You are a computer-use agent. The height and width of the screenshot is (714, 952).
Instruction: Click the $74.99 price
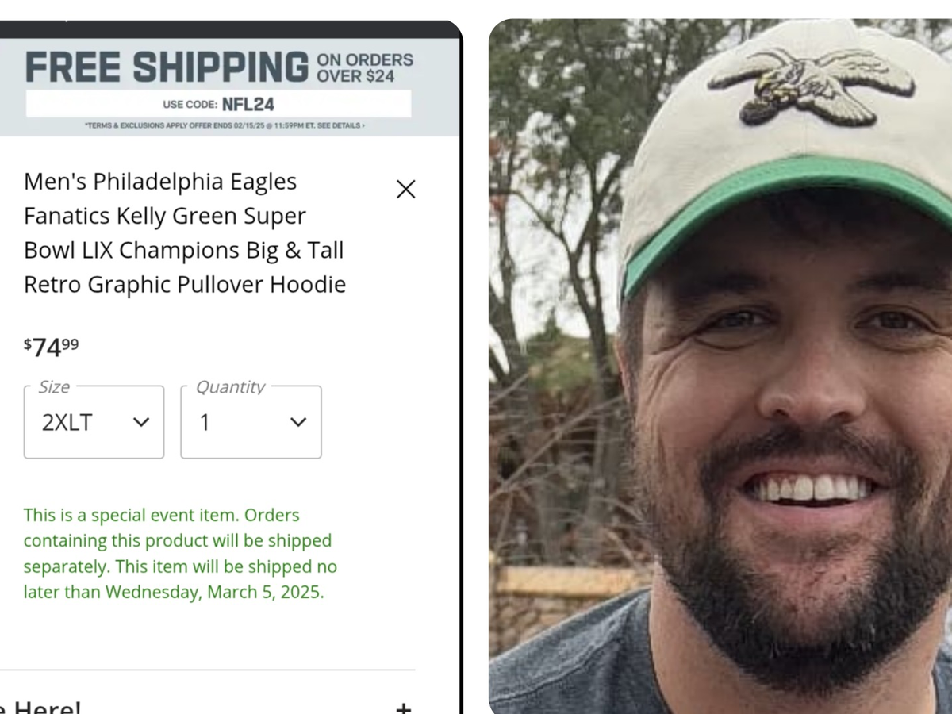(51, 347)
